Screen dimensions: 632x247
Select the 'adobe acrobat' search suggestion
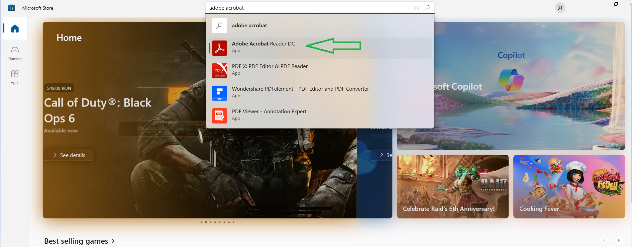coord(320,26)
